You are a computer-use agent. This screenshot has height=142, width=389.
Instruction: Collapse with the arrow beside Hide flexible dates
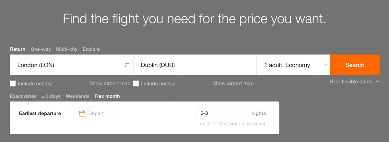378,82
